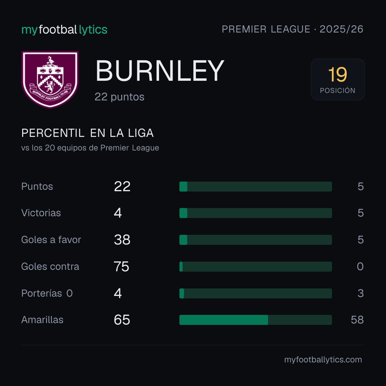Click the Burnley club crest
Screen dimensions: 386x386
coord(50,79)
